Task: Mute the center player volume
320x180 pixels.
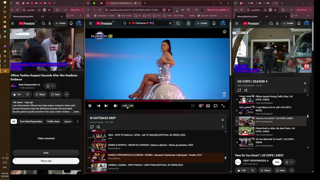Action: tap(115, 106)
